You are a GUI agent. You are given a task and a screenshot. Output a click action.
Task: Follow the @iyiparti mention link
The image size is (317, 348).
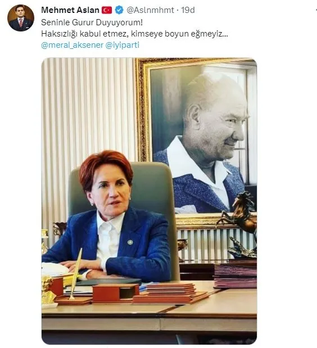[x=122, y=45]
